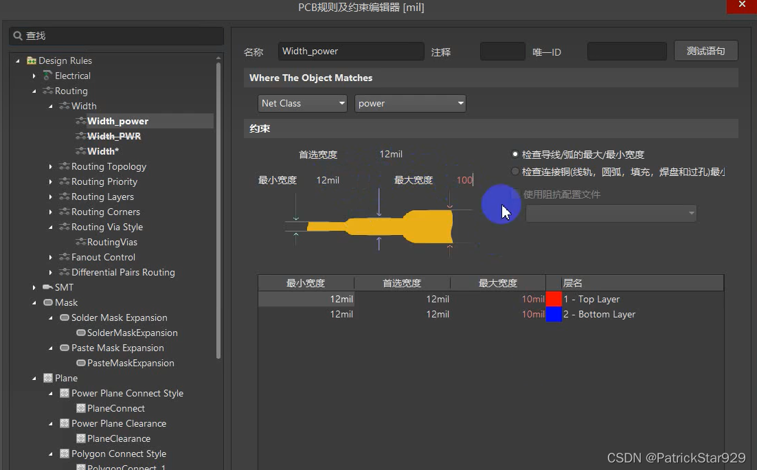Open the Net Class dropdown
757x470 pixels.
coord(303,103)
